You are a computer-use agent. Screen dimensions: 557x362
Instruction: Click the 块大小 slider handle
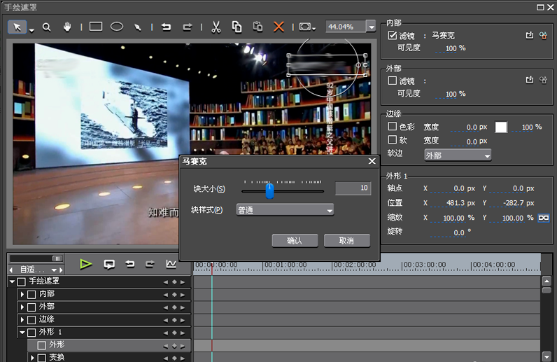(269, 190)
